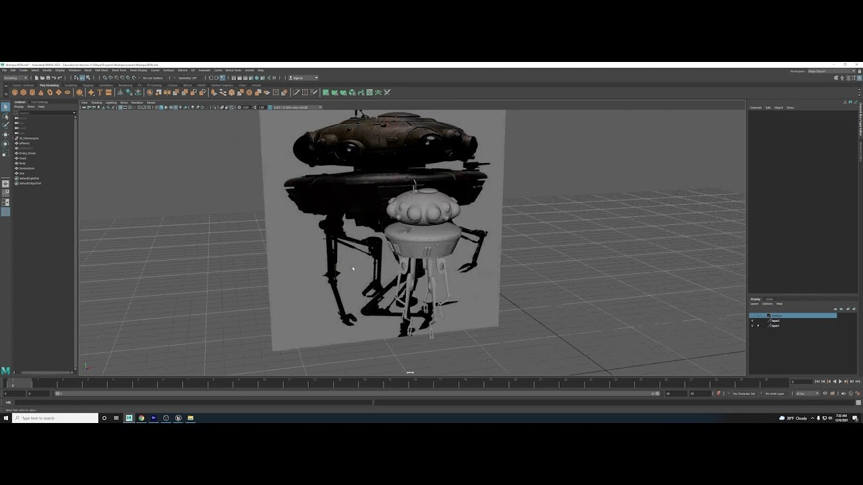
Task: Open the Symmetry: Off dropdown
Action: (x=187, y=78)
